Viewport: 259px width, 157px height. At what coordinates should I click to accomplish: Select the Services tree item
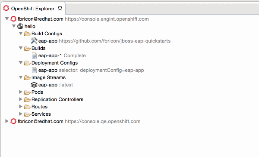tap(41, 114)
